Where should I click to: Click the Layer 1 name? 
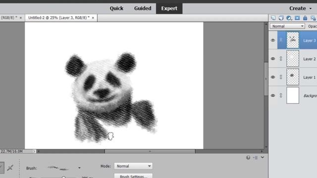309,77
